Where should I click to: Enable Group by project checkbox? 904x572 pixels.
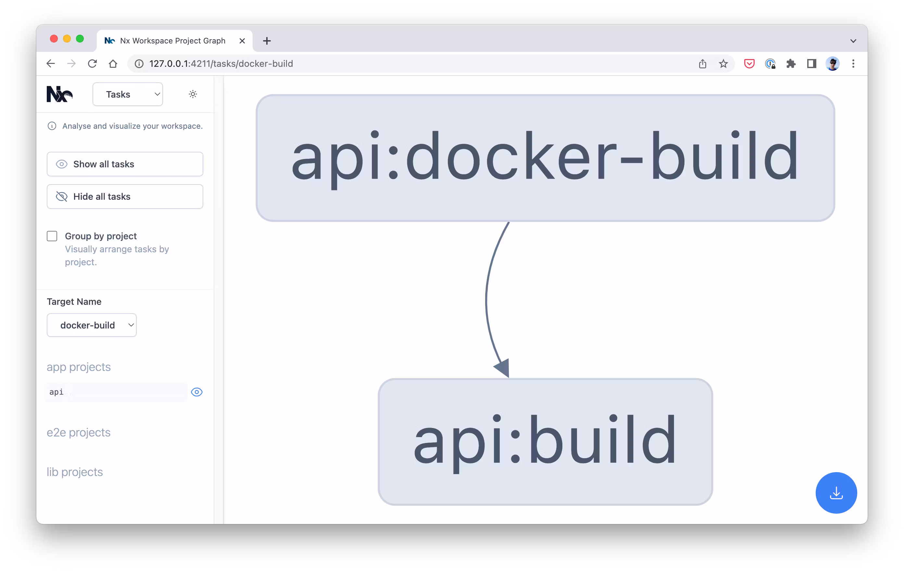52,236
